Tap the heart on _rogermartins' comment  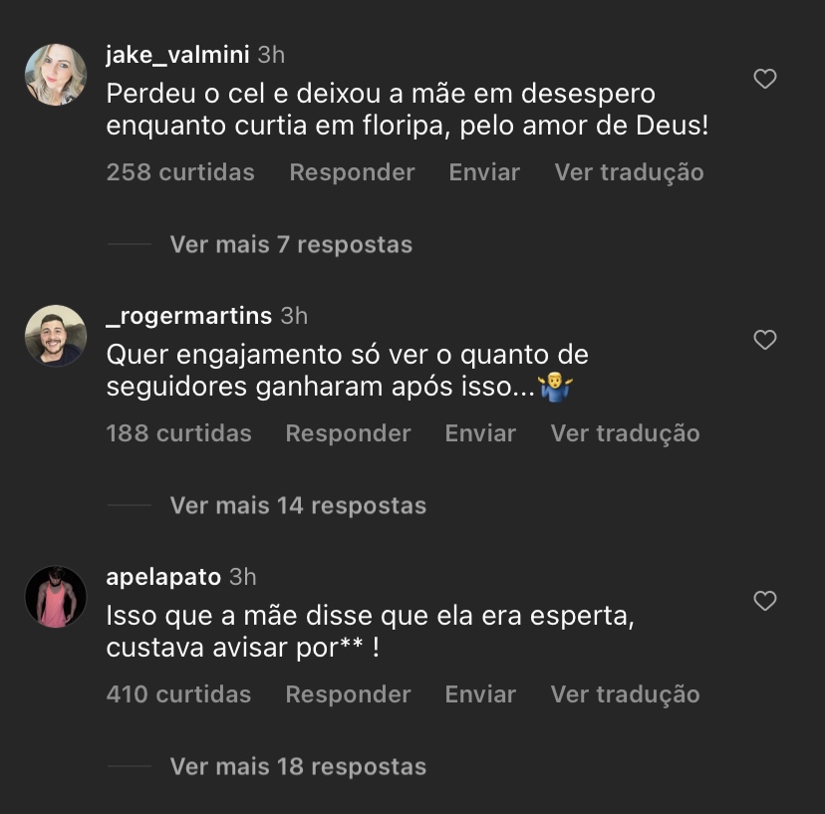coord(764,340)
